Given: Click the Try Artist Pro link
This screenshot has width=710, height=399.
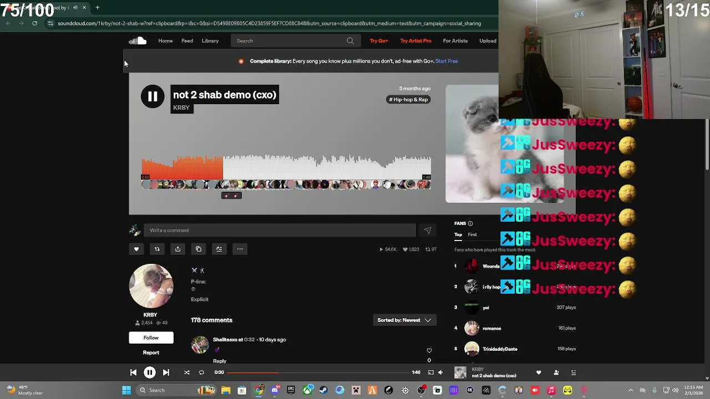Looking at the screenshot, I should 415,40.
